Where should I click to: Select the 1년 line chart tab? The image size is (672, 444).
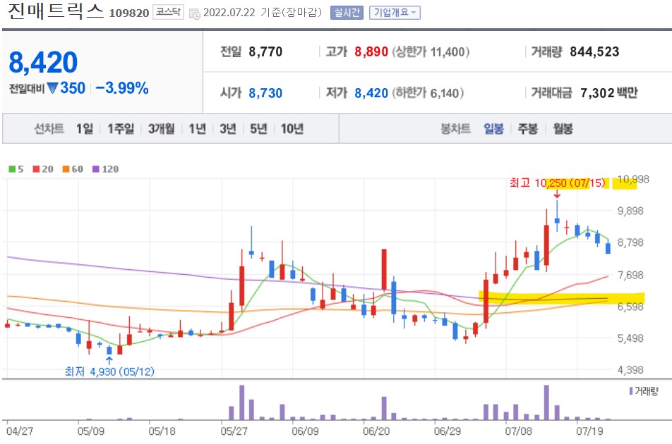point(197,128)
